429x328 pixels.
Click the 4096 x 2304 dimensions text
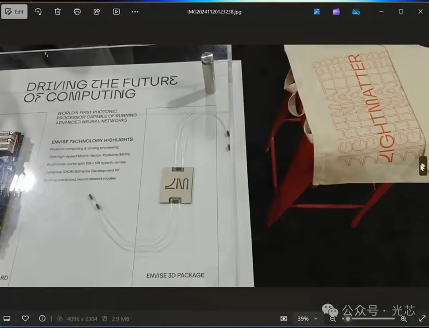tap(82, 319)
